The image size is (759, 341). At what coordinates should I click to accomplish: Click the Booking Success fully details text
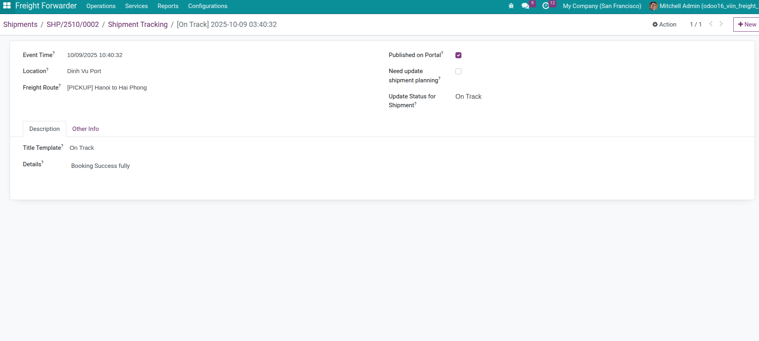[x=100, y=166]
